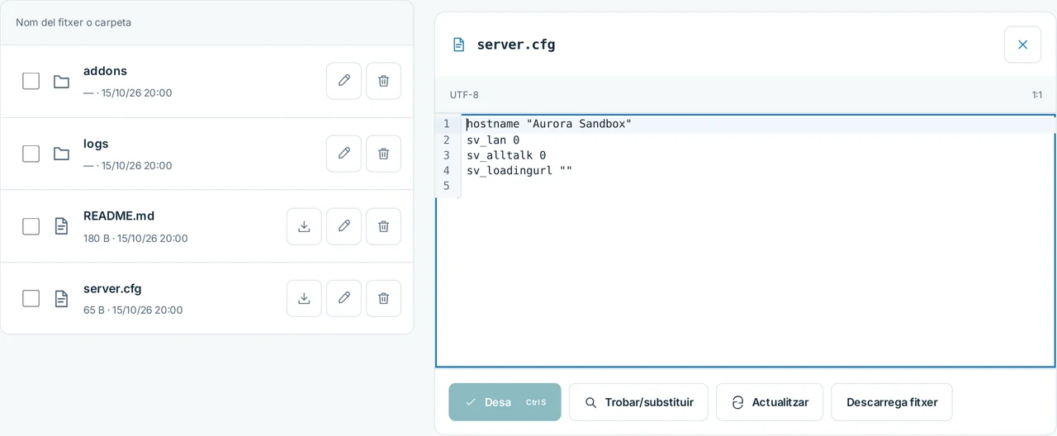Viewport: 1057px width, 436px height.
Task: Open the logs folder by name
Action: tap(96, 144)
